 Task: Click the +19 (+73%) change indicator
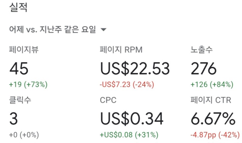[28, 85]
